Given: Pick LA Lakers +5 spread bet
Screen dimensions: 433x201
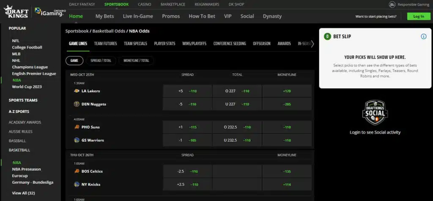Looking at the screenshot, I should (187, 91).
